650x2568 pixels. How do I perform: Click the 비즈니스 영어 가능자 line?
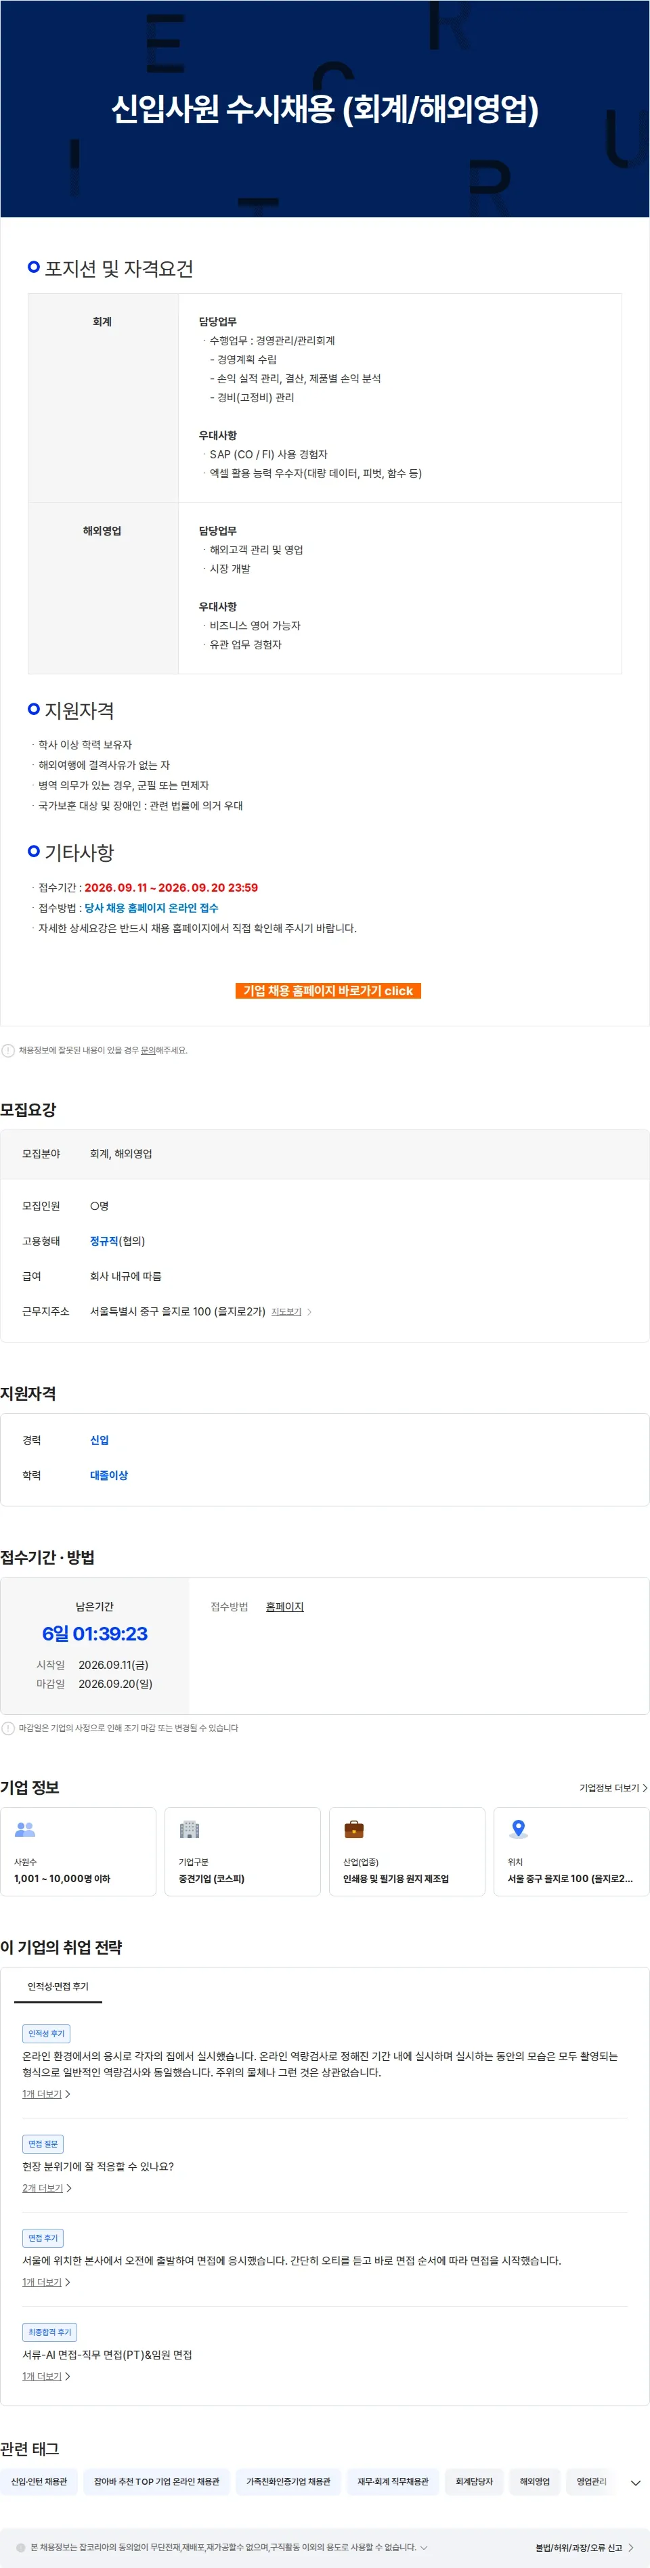[254, 625]
